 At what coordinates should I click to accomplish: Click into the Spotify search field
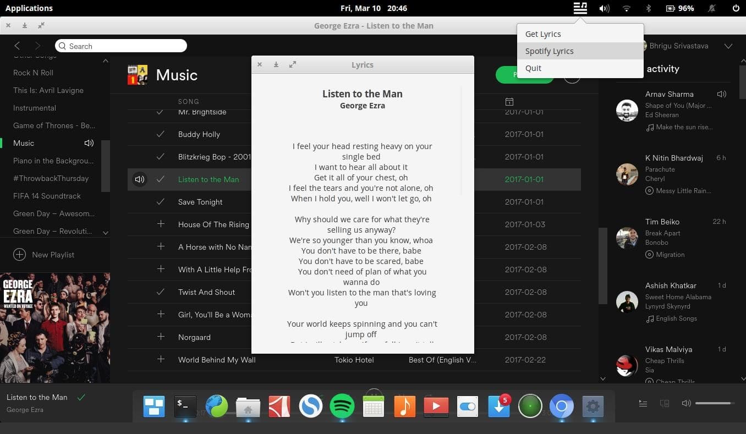(x=121, y=46)
